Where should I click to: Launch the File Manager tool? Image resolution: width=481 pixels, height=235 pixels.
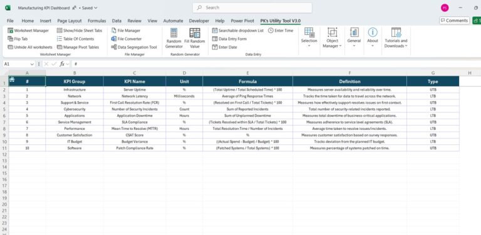(126, 31)
